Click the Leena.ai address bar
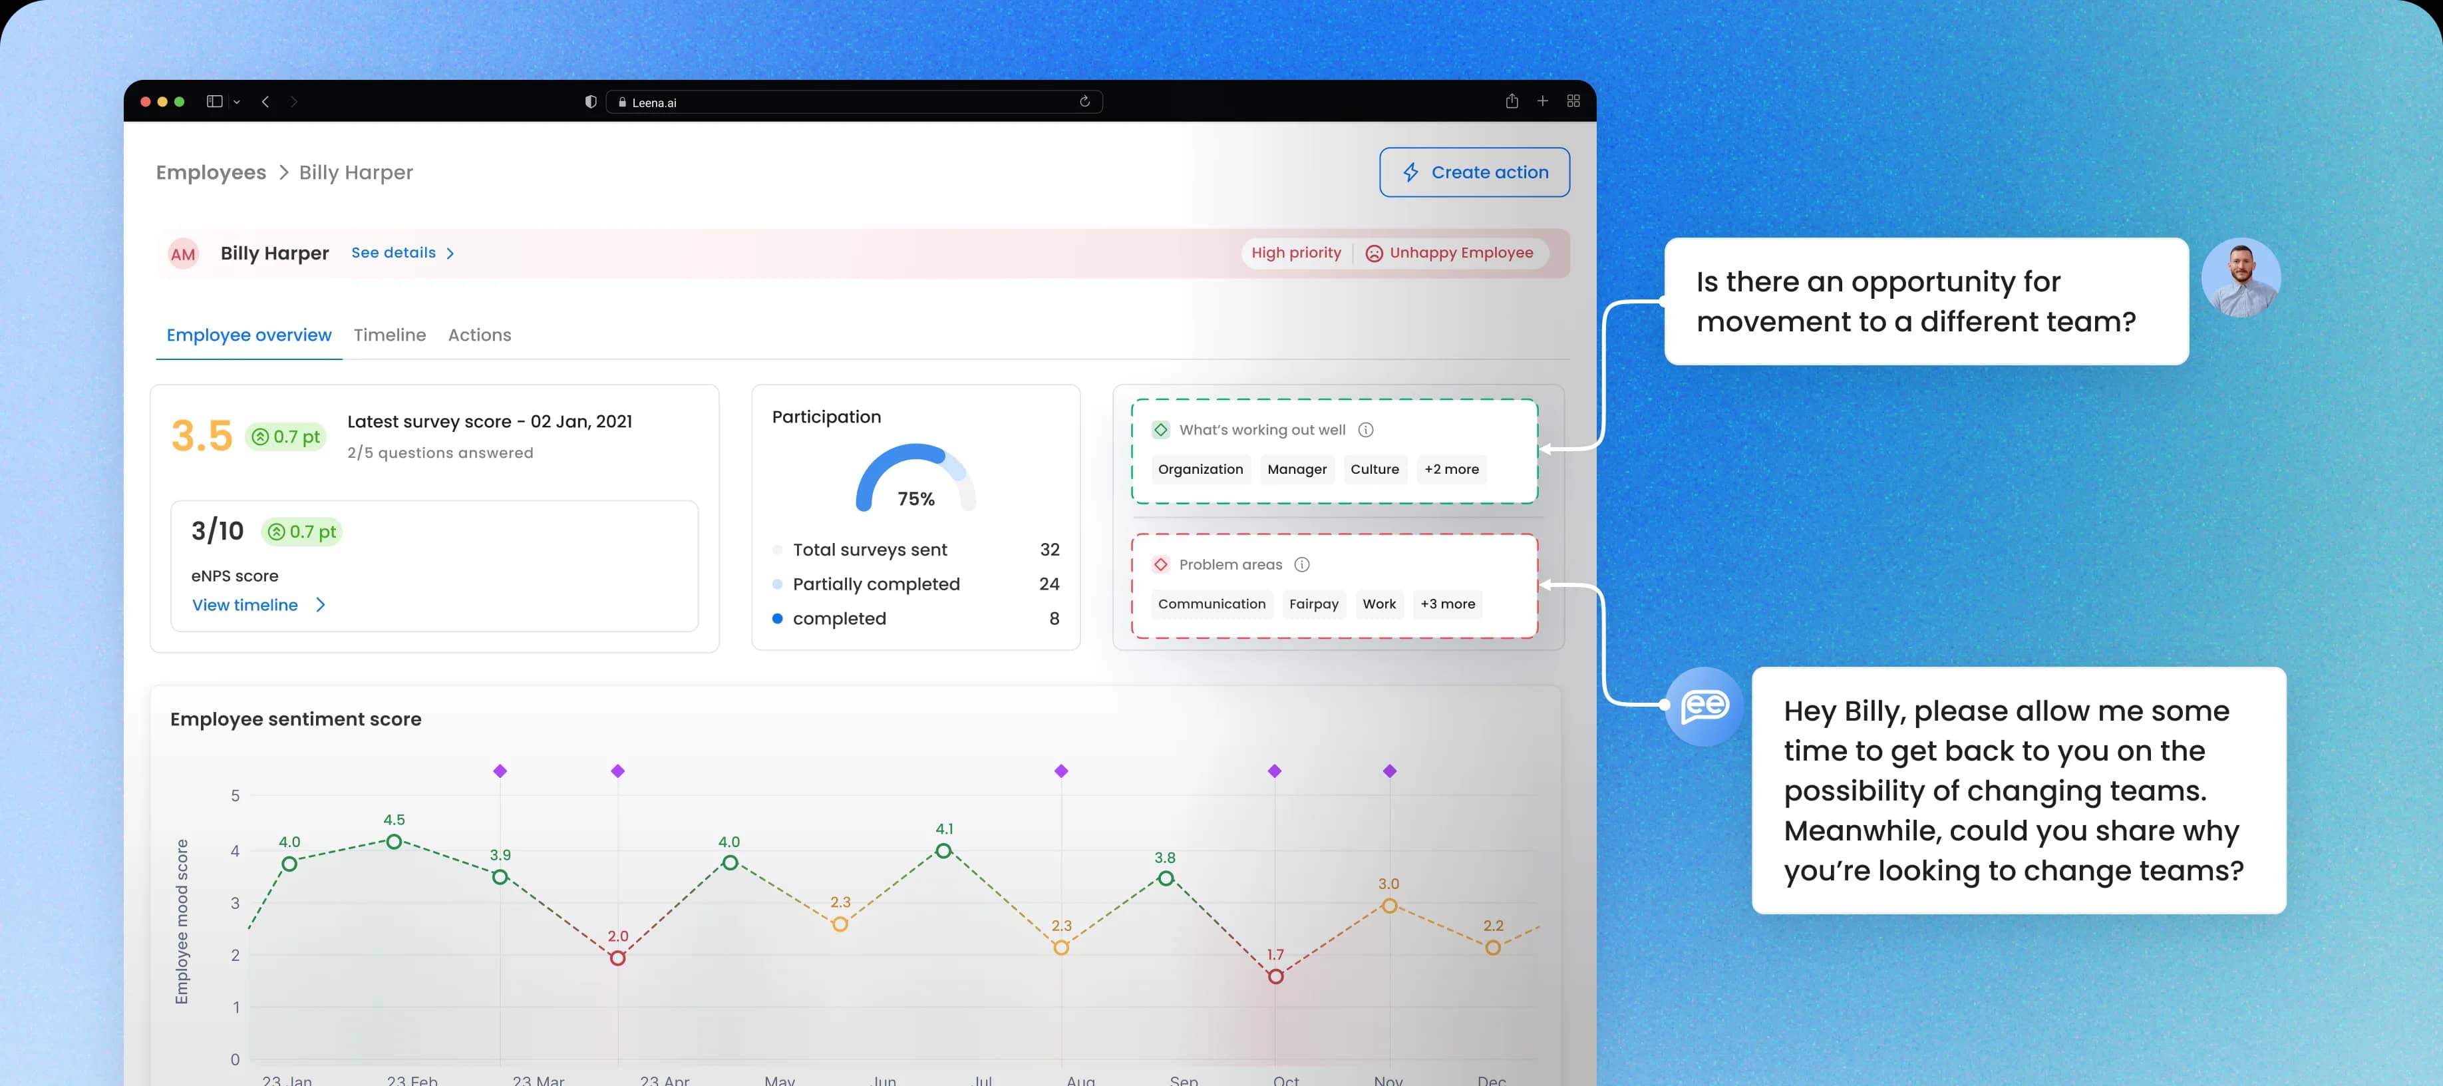The width and height of the screenshot is (2443, 1086). point(854,102)
